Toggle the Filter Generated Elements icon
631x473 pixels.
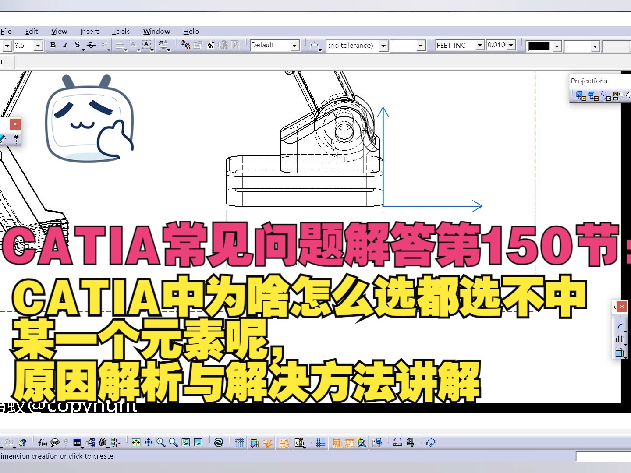[x=284, y=443]
